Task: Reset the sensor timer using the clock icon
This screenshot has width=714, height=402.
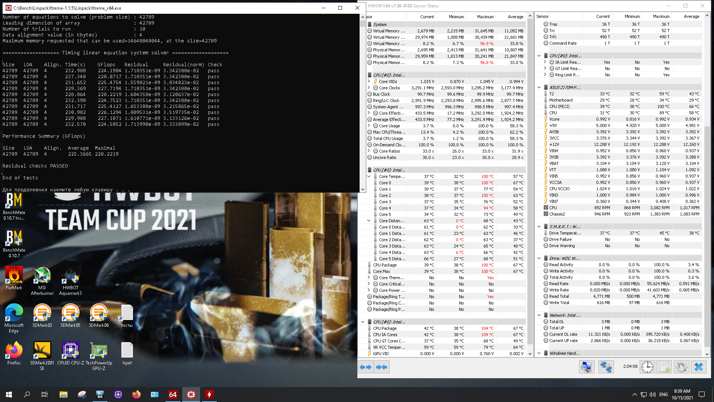Action: [647, 367]
